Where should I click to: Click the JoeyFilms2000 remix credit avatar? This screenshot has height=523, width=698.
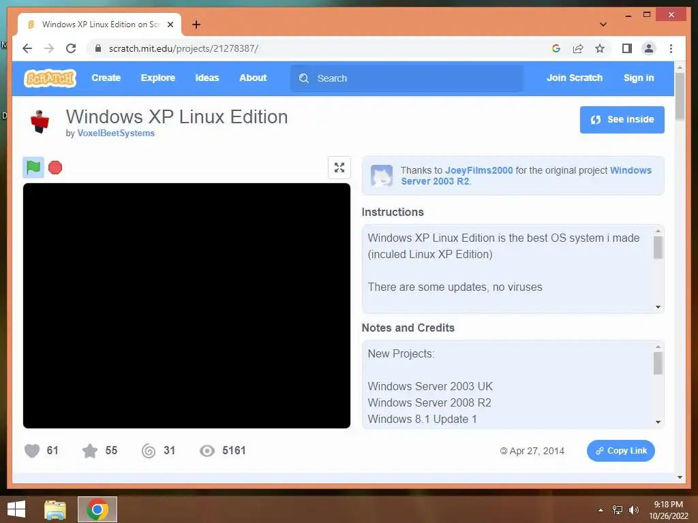coord(382,176)
